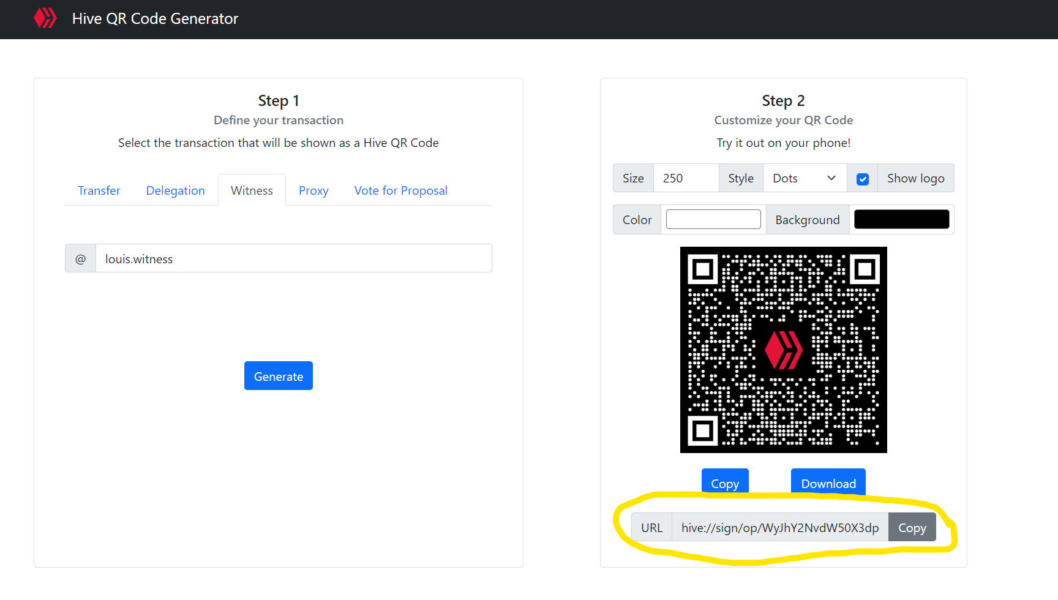Image resolution: width=1058 pixels, height=600 pixels.
Task: Click the Hive logo in the header
Action: (45, 18)
